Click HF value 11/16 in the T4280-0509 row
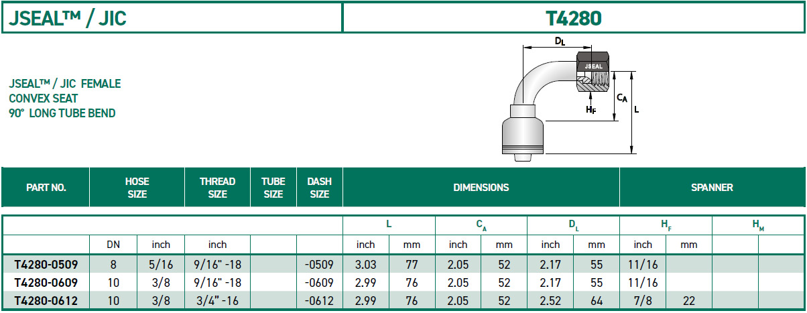The image size is (807, 313). tap(643, 264)
